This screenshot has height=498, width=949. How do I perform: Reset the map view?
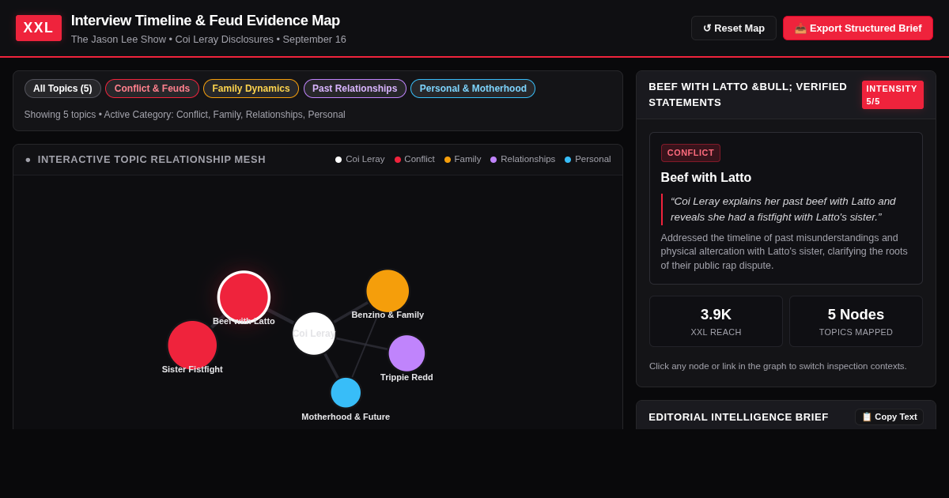point(734,28)
